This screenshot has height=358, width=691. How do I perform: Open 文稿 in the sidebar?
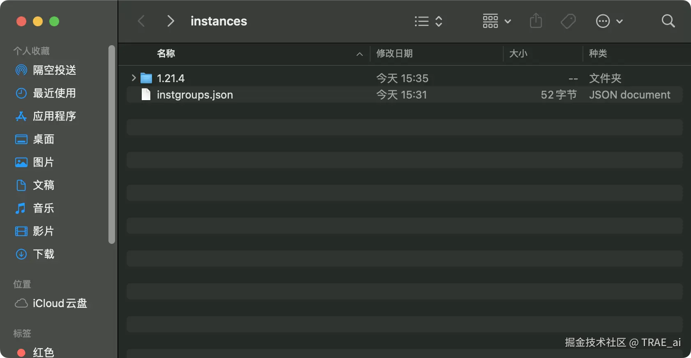coord(44,185)
